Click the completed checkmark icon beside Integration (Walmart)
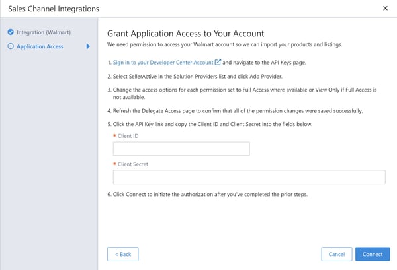The image size is (397, 270). click(x=11, y=32)
